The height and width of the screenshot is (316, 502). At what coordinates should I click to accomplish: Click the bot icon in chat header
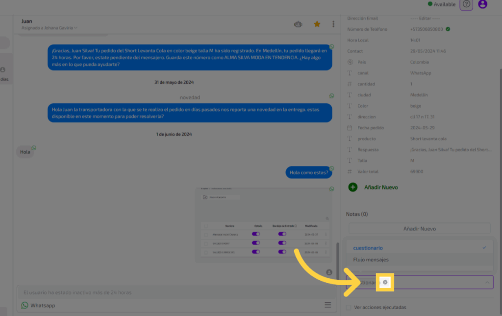click(x=298, y=24)
